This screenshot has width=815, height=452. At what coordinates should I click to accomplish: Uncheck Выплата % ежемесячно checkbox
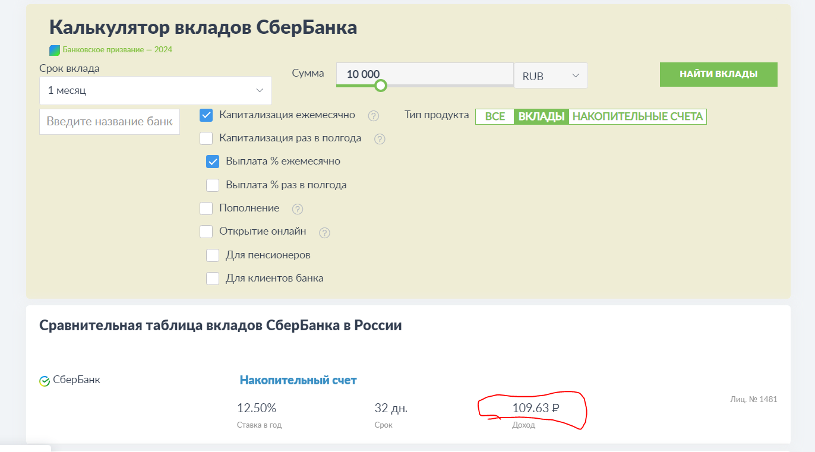(x=213, y=162)
